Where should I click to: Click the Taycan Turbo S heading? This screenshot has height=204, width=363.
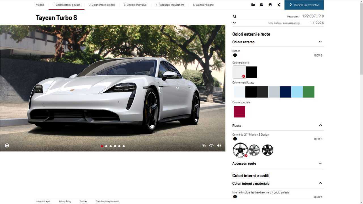pos(56,18)
